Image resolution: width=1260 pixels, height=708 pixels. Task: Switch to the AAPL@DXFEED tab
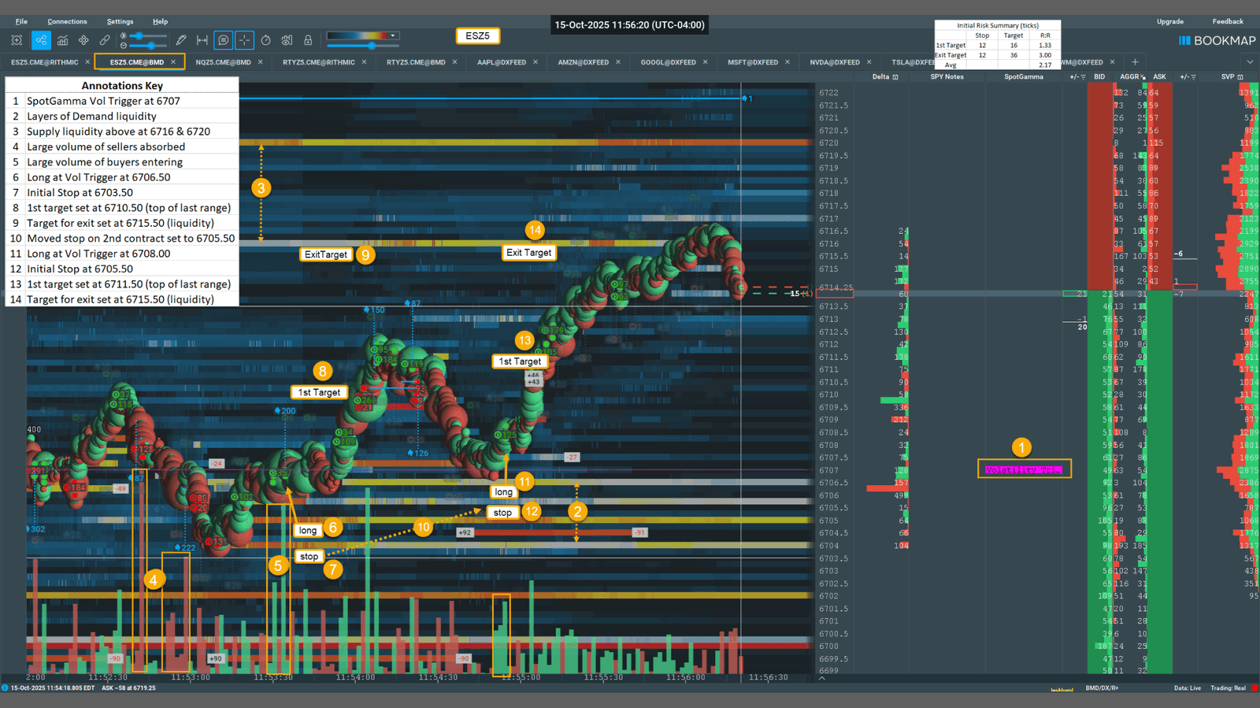(502, 62)
